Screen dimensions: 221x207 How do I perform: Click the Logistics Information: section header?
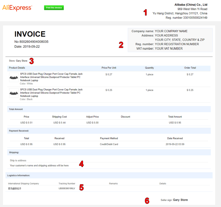click(x=109, y=175)
